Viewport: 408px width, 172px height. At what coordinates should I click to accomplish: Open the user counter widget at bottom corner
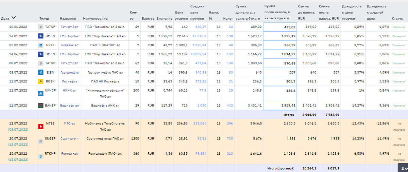(403, 168)
